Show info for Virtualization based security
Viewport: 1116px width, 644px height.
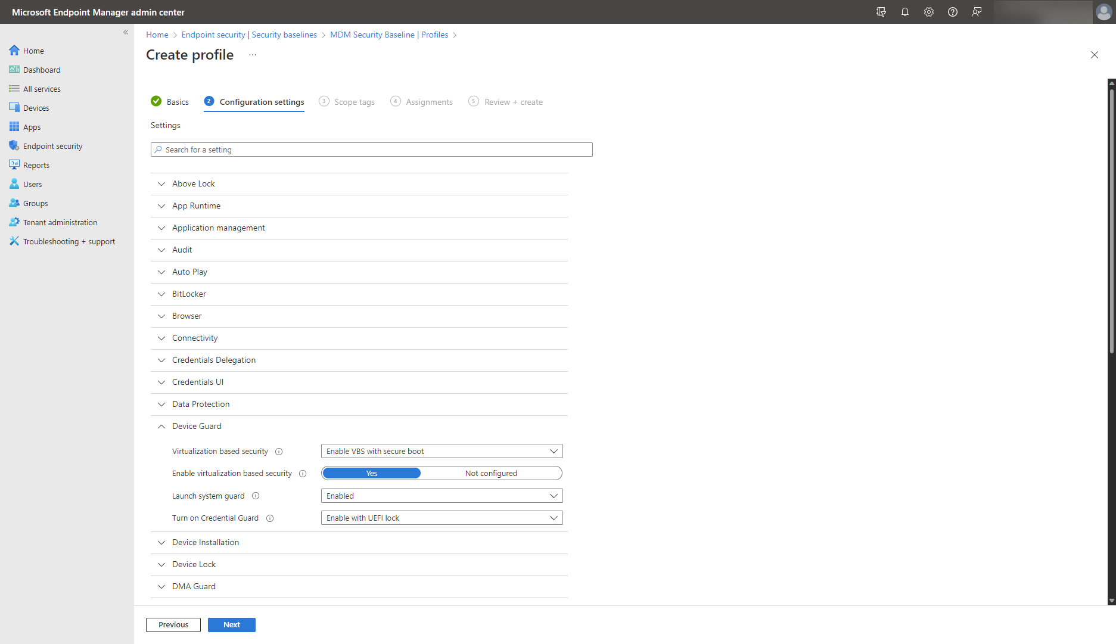tap(279, 452)
